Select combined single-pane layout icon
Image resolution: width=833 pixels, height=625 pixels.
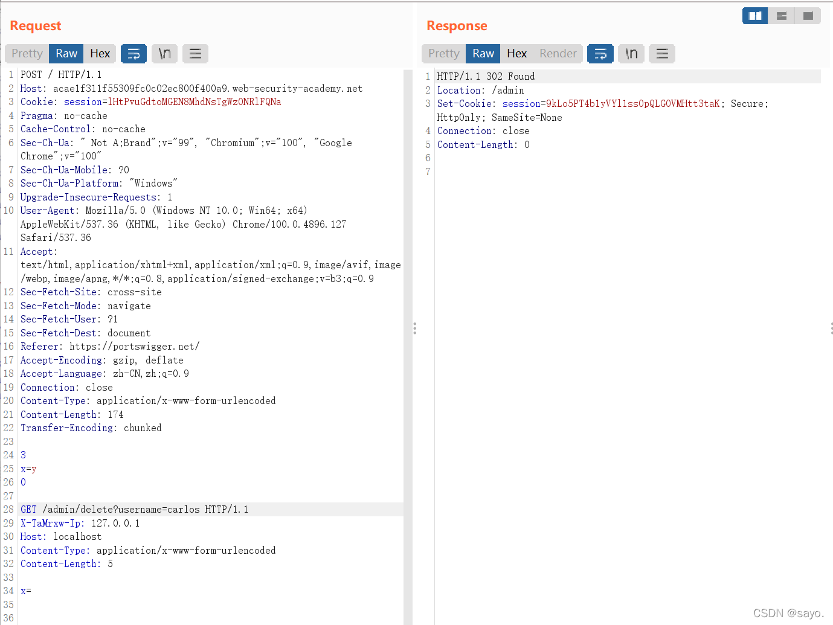808,16
